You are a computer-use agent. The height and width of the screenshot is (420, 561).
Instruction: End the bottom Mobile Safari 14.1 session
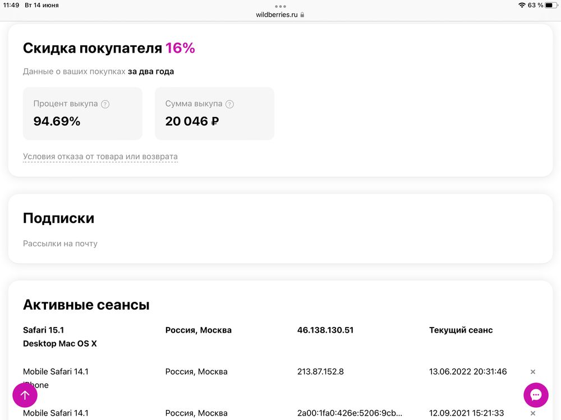click(532, 413)
